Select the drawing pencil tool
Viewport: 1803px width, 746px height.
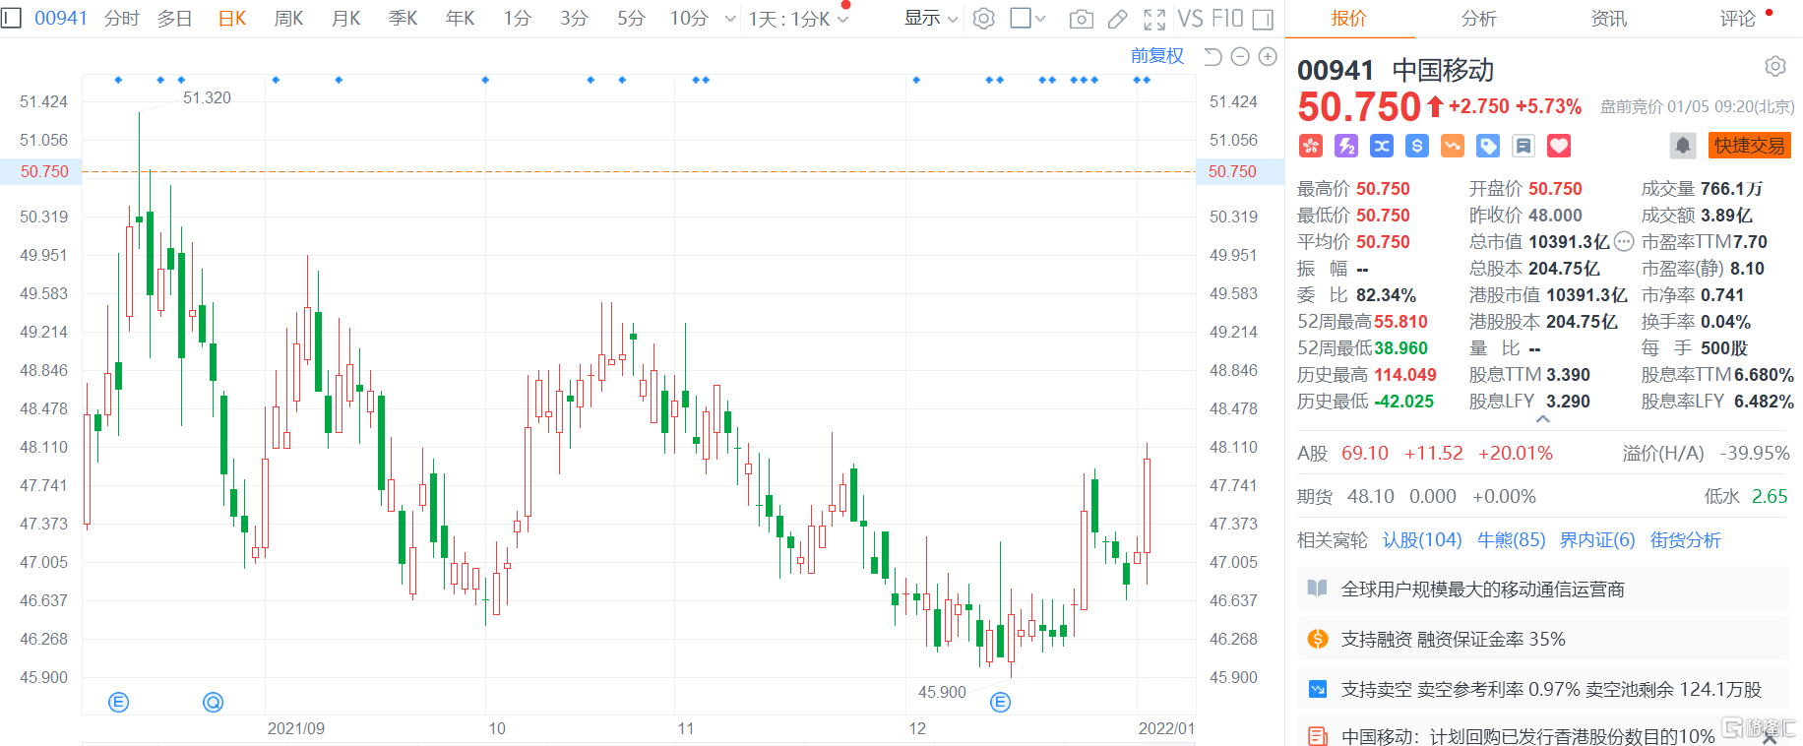1117,19
